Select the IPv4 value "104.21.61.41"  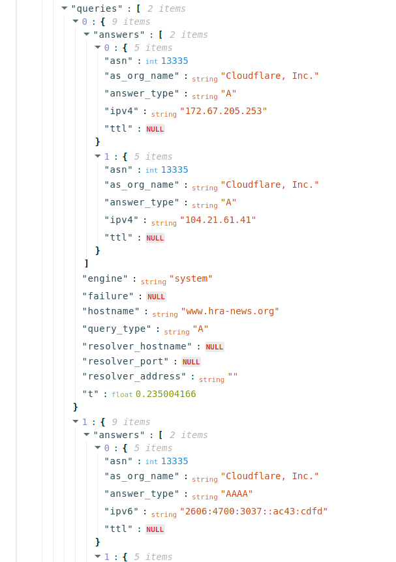(218, 220)
